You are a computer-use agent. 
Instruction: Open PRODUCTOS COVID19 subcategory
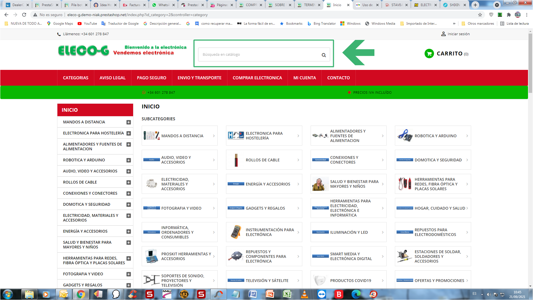point(350,281)
